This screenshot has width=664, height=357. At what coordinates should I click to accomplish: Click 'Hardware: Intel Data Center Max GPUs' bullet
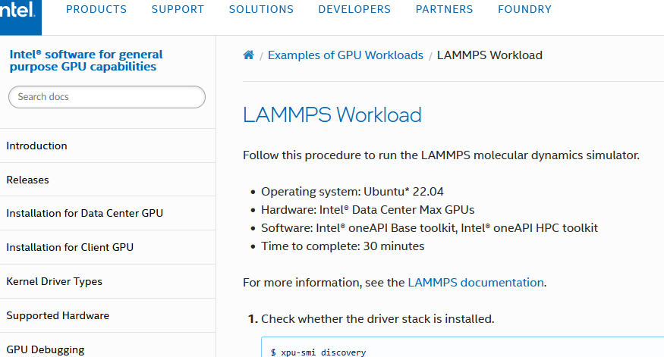(x=367, y=210)
